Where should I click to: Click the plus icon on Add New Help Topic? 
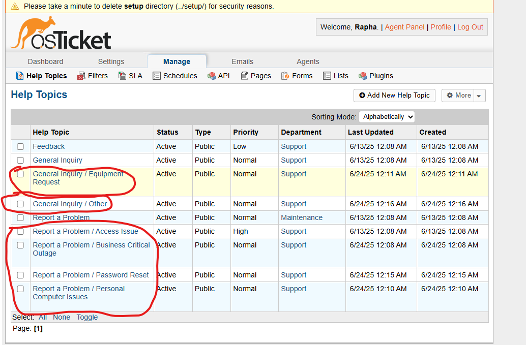point(362,96)
